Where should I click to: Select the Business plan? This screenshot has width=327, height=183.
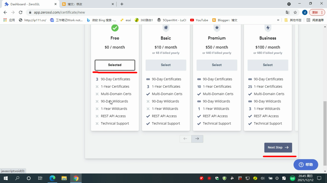point(268,65)
